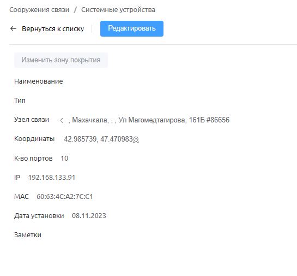Click Изменить зону покрытия button
This screenshot has height=276, width=297.
[61, 60]
